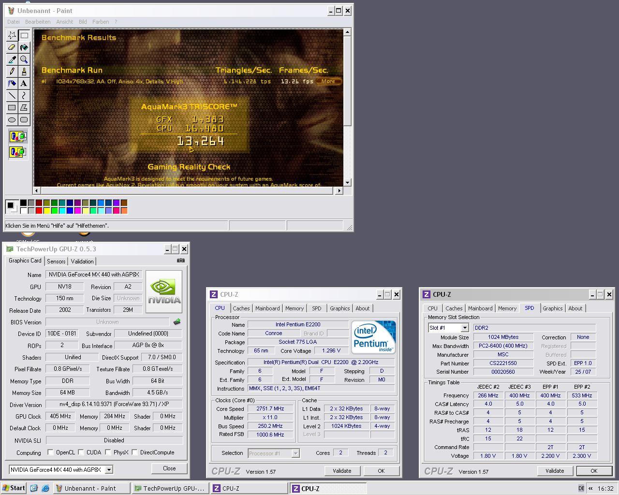Choose the Line tool in Paint
This screenshot has height=495, width=619.
pyautogui.click(x=12, y=96)
